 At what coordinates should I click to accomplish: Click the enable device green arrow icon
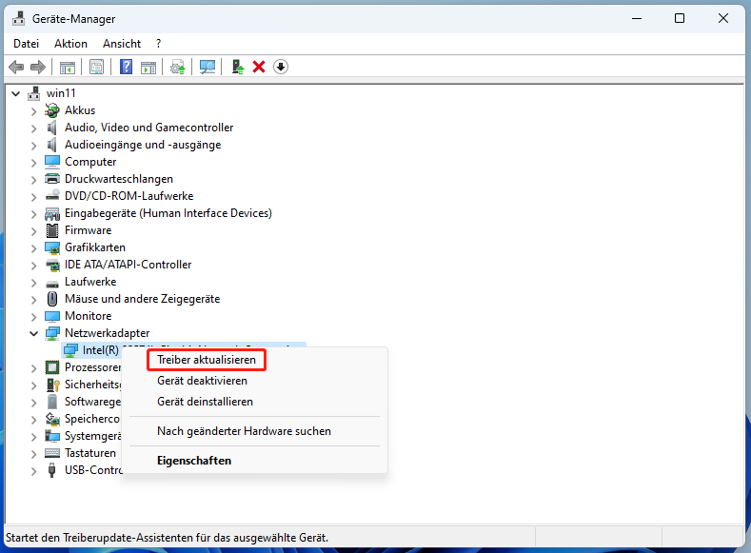pyautogui.click(x=238, y=67)
